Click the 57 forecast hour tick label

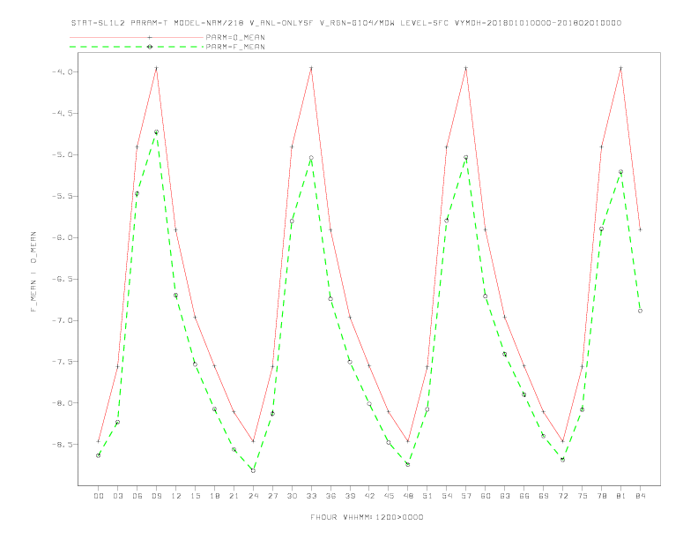click(x=466, y=496)
